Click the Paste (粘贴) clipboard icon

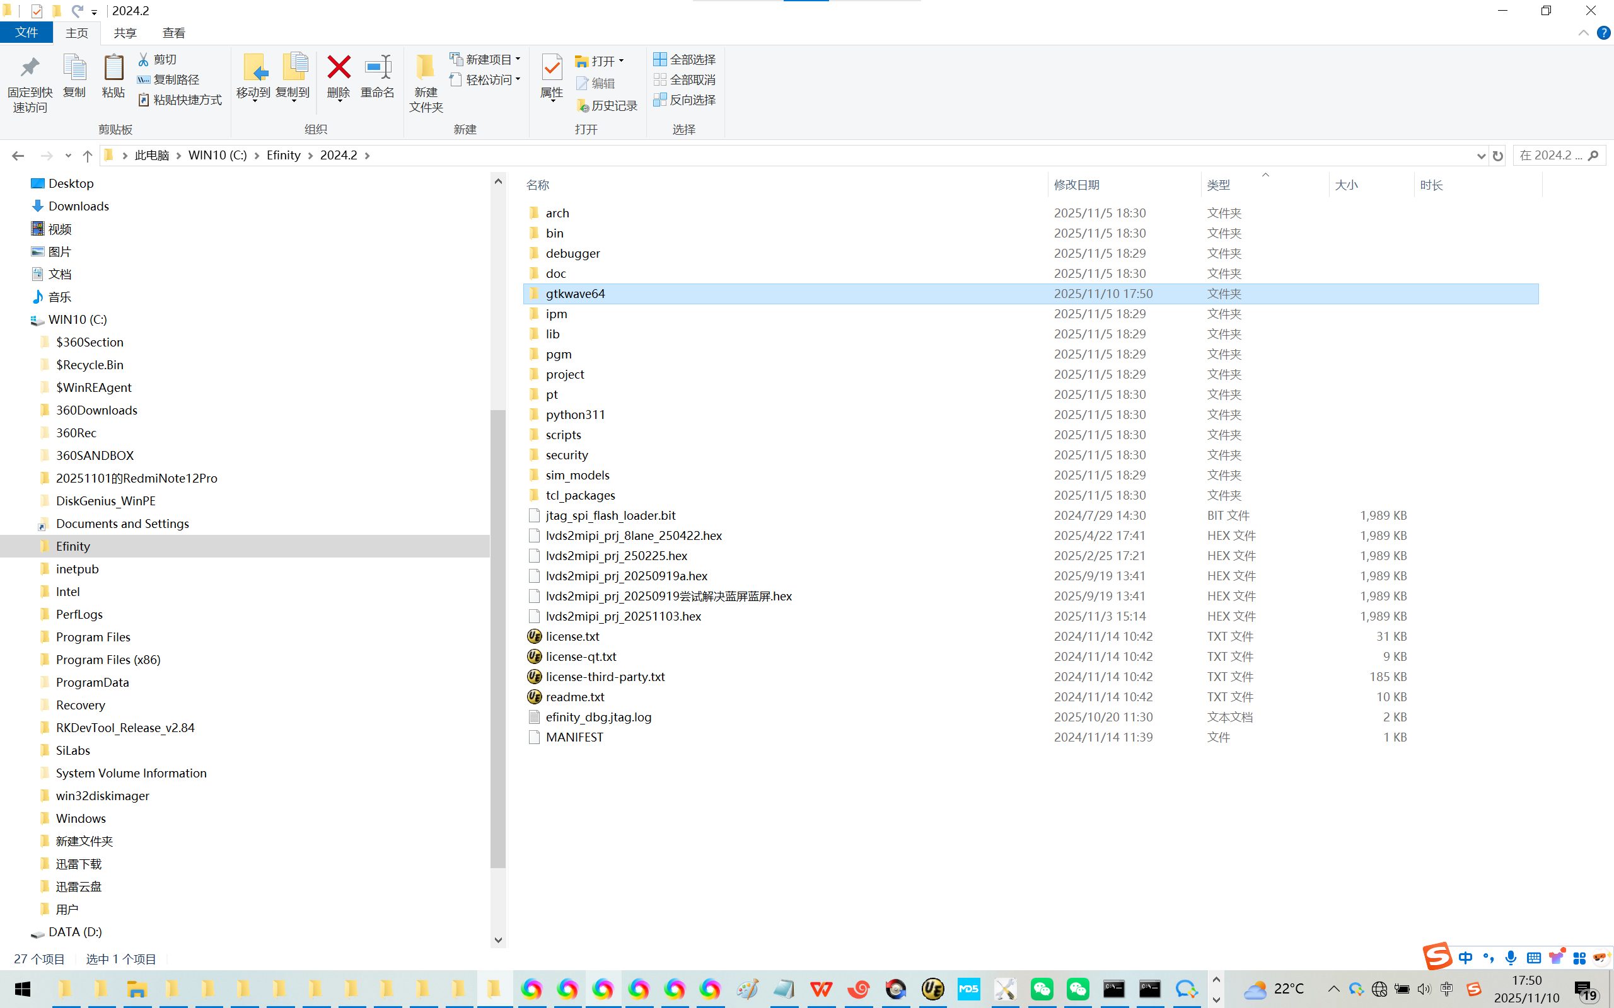[113, 67]
